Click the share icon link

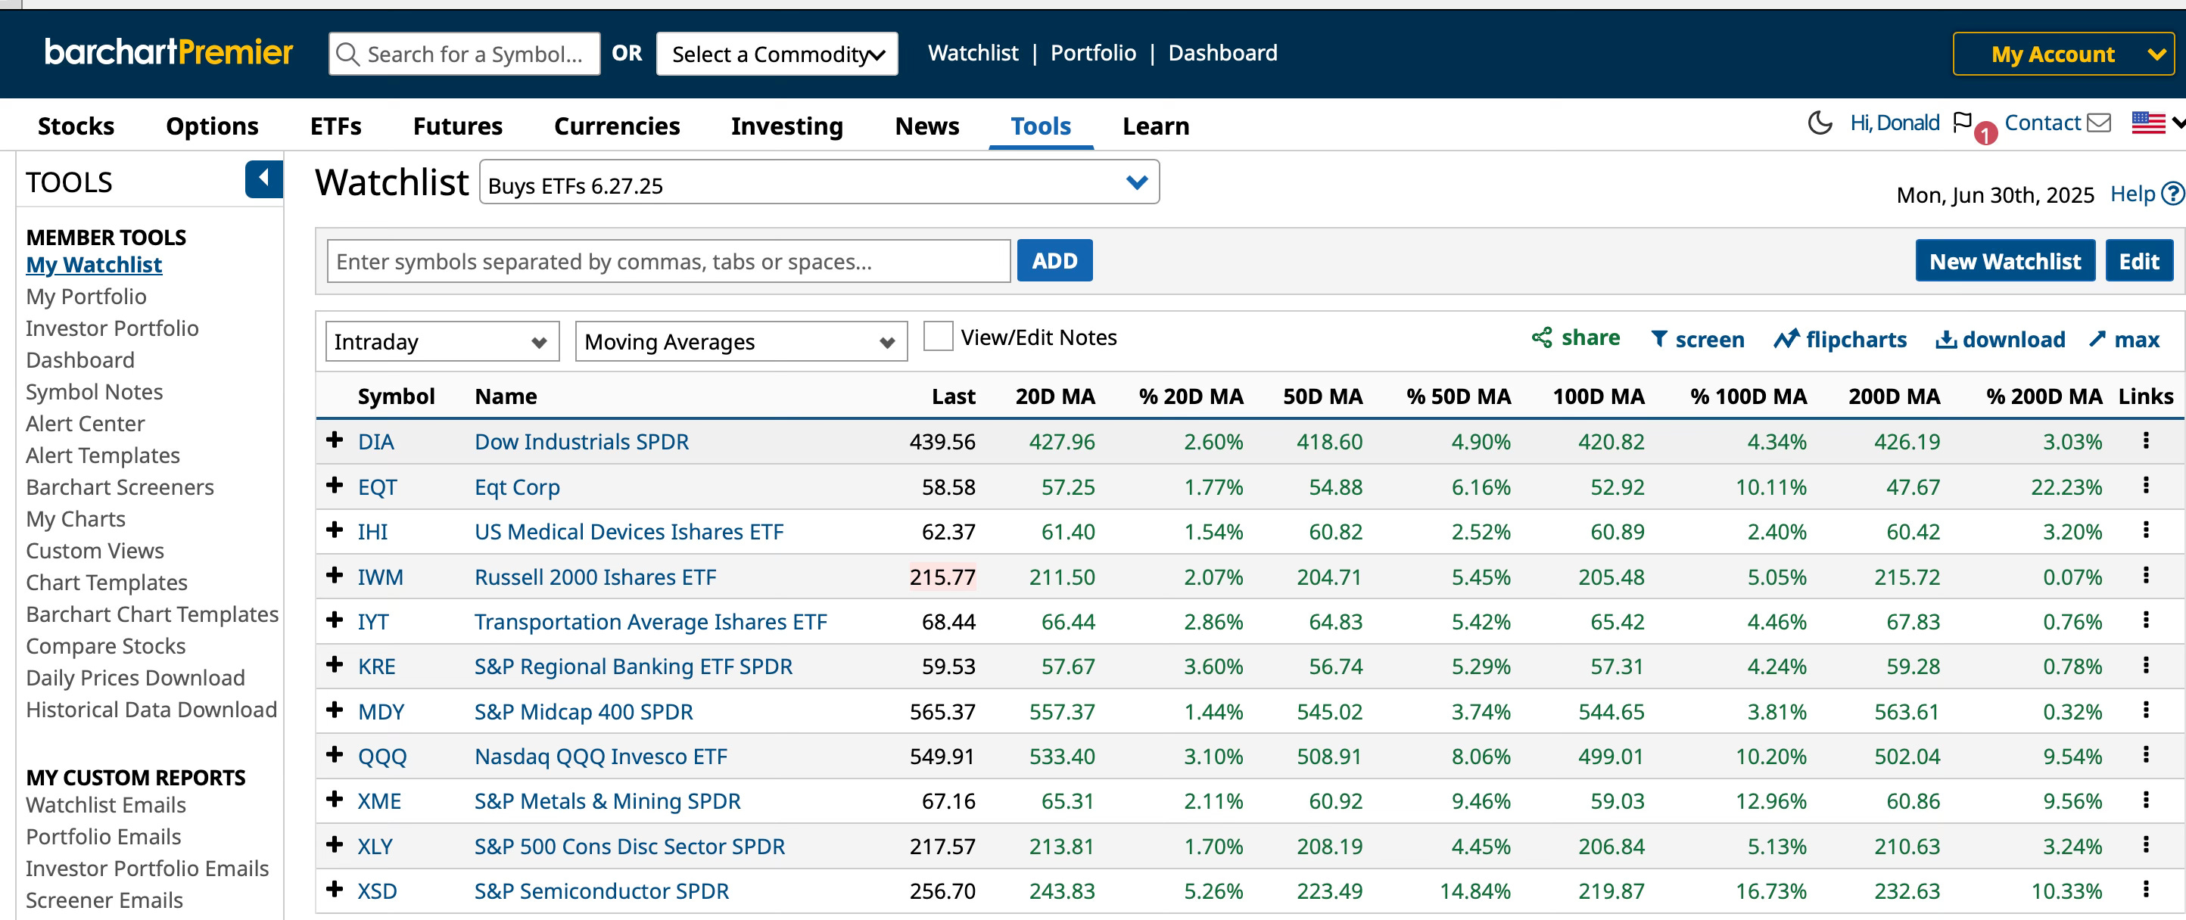tap(1576, 338)
